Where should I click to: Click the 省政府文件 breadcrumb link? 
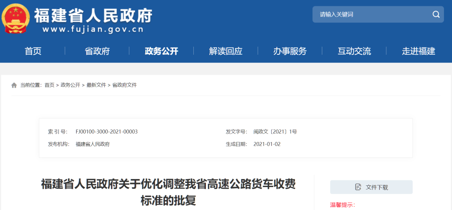coord(124,85)
